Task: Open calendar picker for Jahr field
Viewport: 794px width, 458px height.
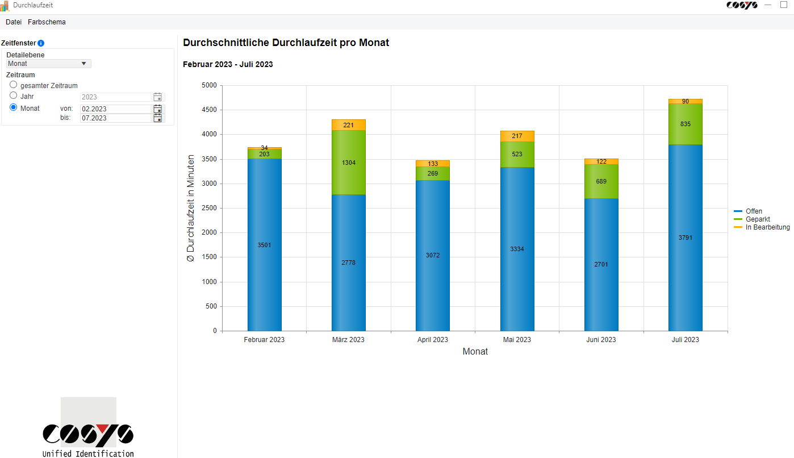Action: click(x=158, y=97)
